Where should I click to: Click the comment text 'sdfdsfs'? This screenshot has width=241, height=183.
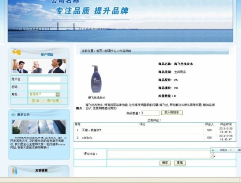coord(87,138)
